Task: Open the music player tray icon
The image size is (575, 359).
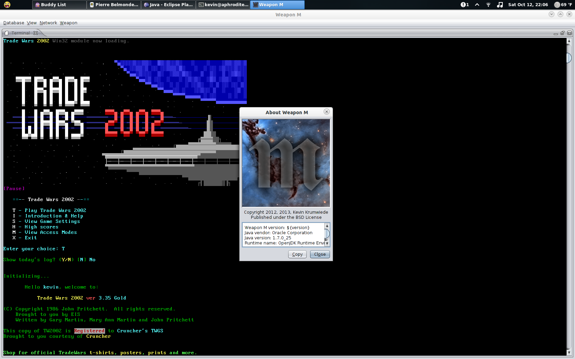Action: 500,5
